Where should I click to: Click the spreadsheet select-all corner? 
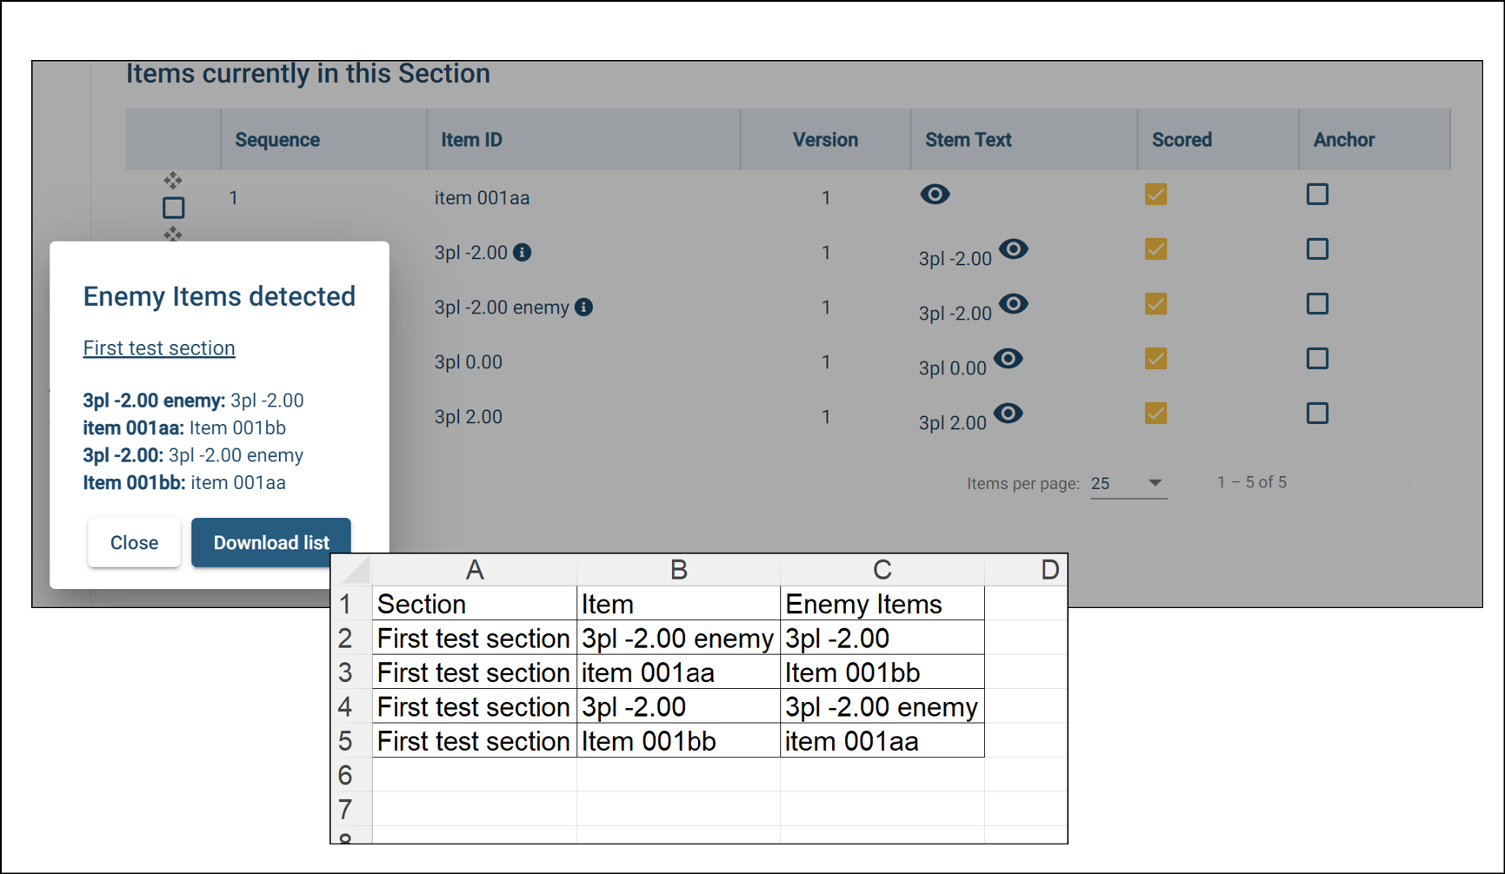coord(353,570)
